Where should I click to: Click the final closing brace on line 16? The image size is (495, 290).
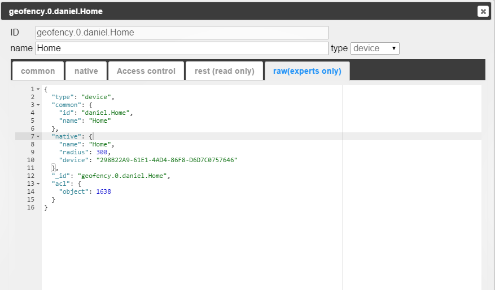pyautogui.click(x=46, y=207)
